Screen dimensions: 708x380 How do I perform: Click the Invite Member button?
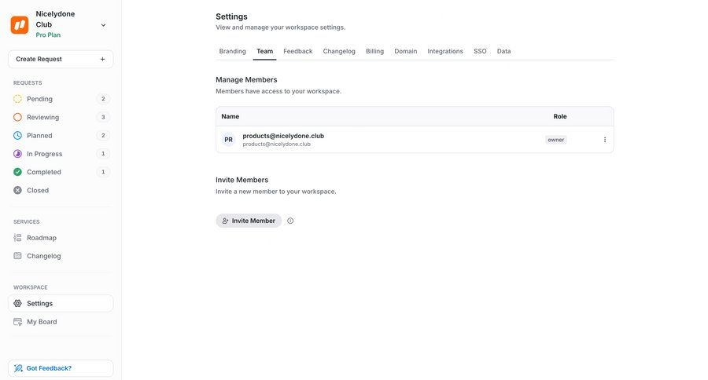(249, 221)
